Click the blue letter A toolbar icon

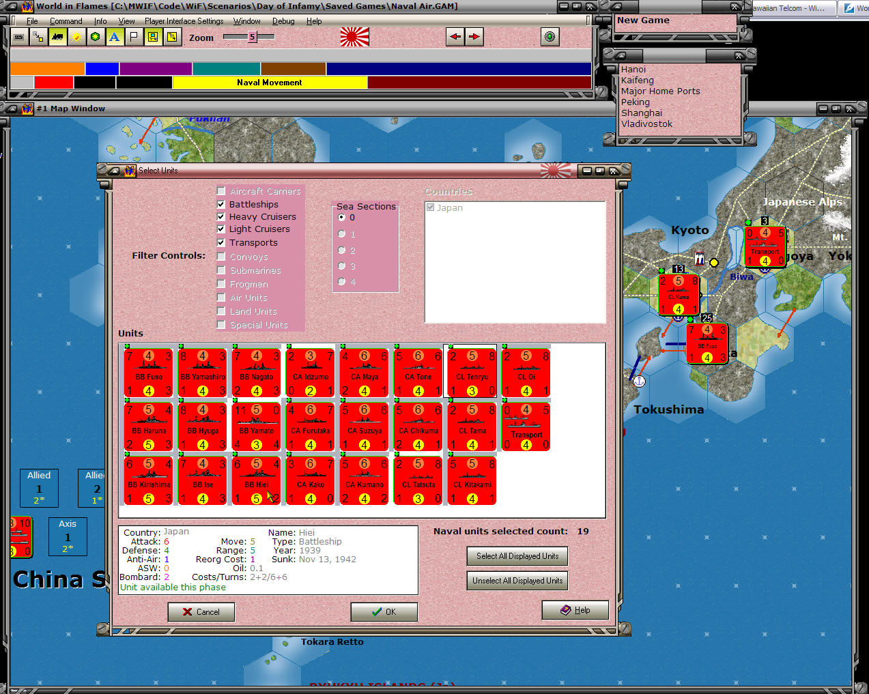click(x=115, y=37)
